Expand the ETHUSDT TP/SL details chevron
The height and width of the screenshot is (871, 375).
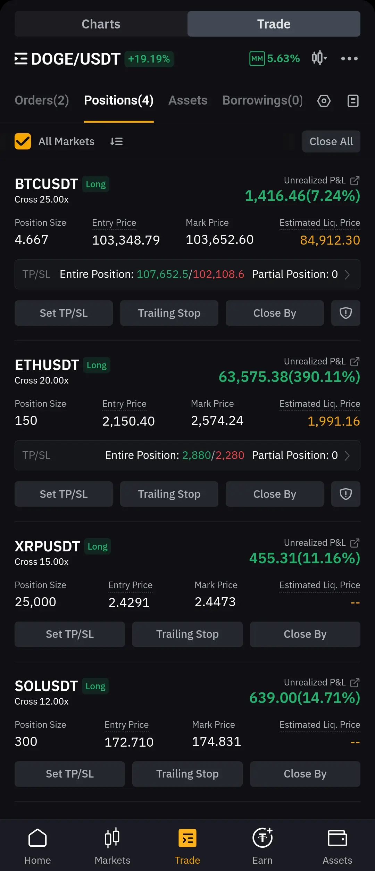[x=347, y=455]
